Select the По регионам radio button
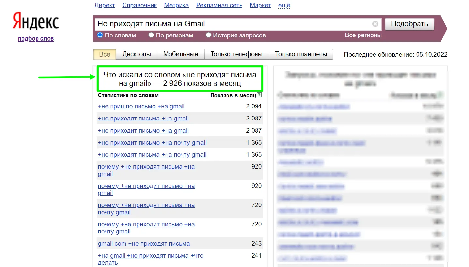 point(151,35)
